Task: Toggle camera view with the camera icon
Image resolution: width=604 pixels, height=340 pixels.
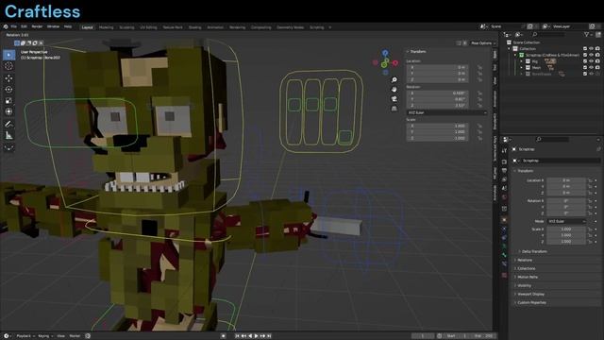Action: pos(394,99)
